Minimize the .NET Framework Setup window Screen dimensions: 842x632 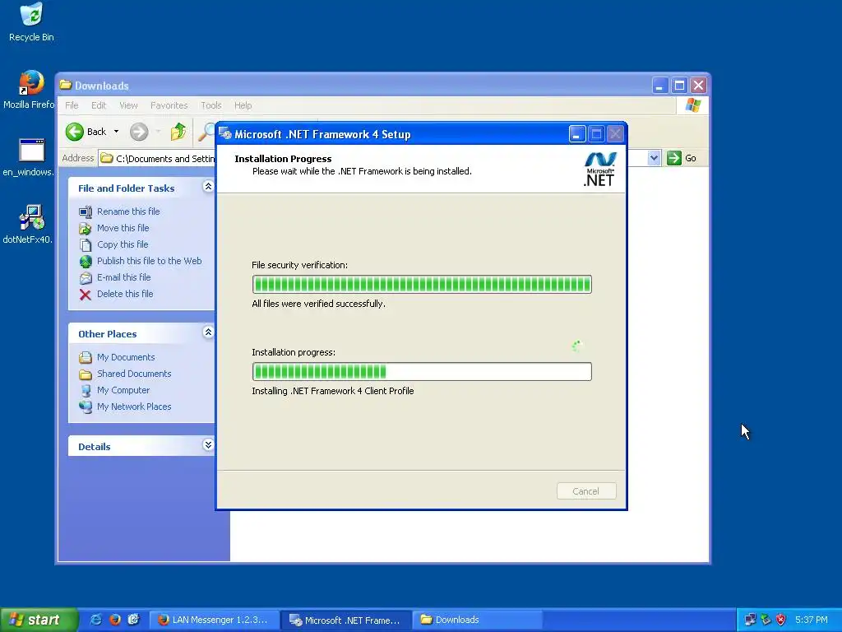pyautogui.click(x=576, y=134)
